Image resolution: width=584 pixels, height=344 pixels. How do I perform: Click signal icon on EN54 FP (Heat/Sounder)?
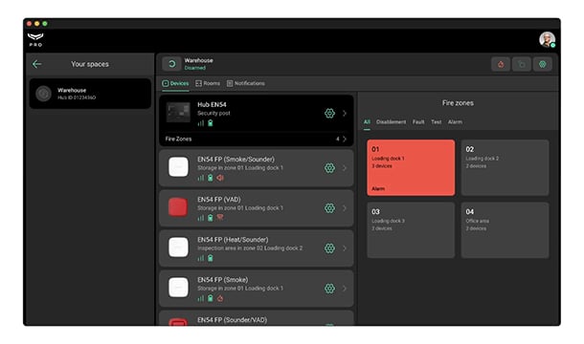(201, 258)
